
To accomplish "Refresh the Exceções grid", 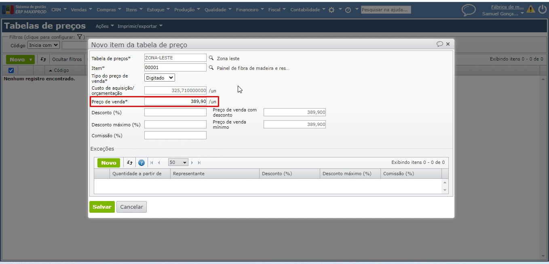I will [130, 163].
